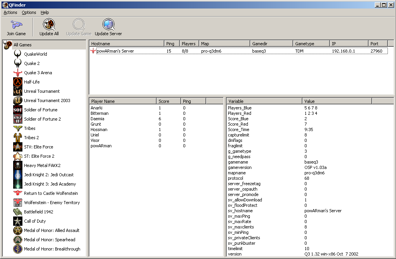396x259 pixels.
Task: Select player Bitterman in player list
Action: point(99,113)
